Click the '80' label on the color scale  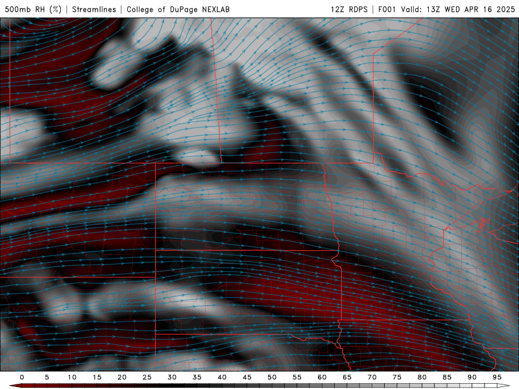coord(422,377)
